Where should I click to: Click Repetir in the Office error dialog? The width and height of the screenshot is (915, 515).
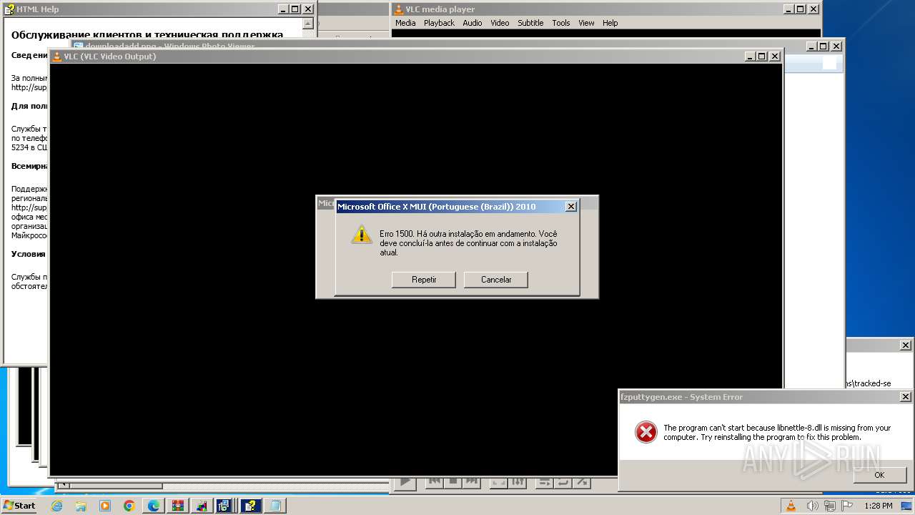point(424,280)
